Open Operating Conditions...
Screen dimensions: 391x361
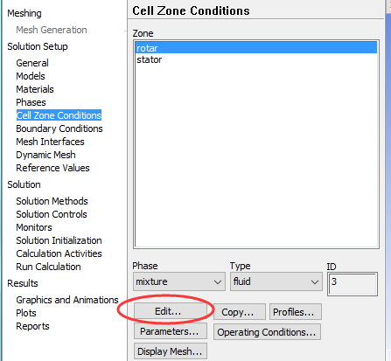point(267,332)
